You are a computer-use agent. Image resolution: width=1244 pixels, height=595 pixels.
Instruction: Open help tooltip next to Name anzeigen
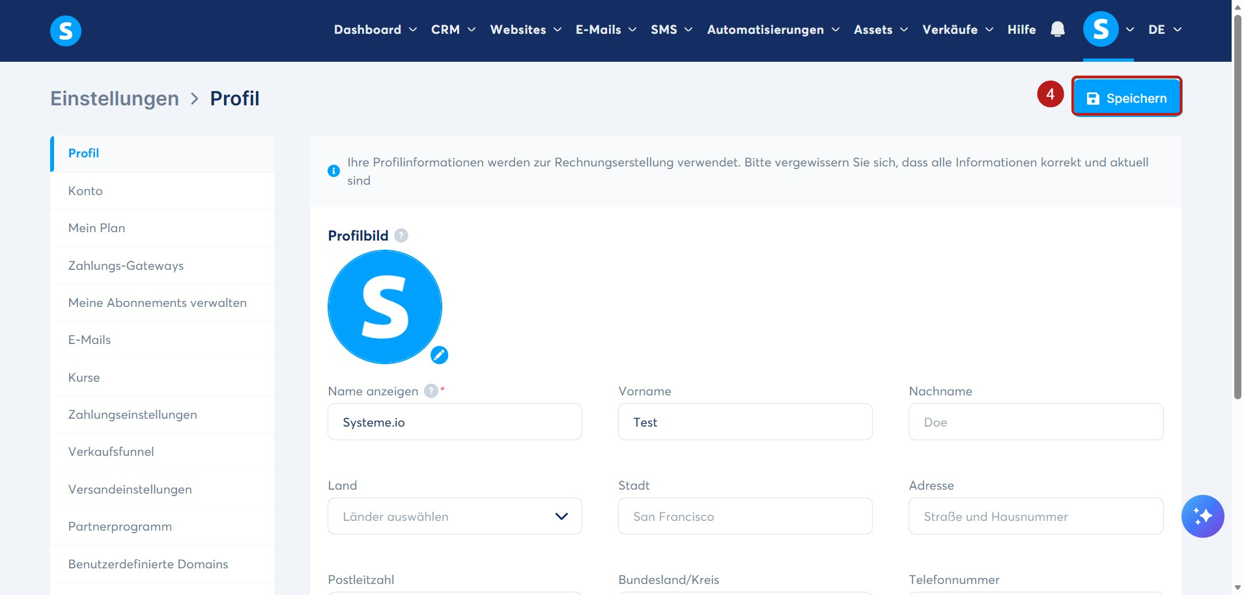pos(431,391)
